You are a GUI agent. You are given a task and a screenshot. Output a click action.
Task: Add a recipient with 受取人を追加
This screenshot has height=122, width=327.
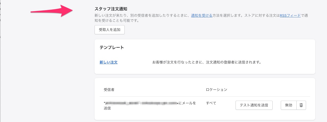point(110,30)
